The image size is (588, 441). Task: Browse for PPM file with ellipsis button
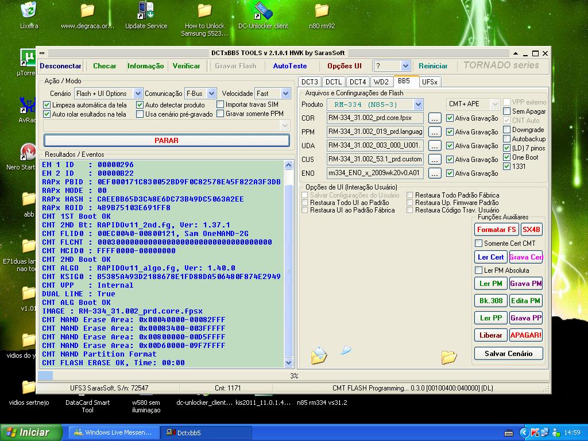click(434, 132)
